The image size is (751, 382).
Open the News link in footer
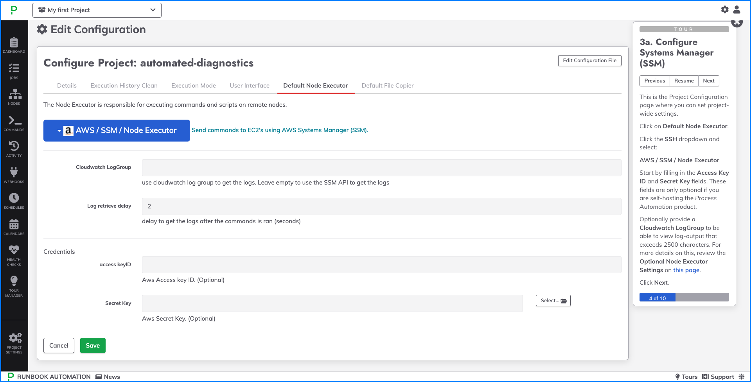(108, 377)
